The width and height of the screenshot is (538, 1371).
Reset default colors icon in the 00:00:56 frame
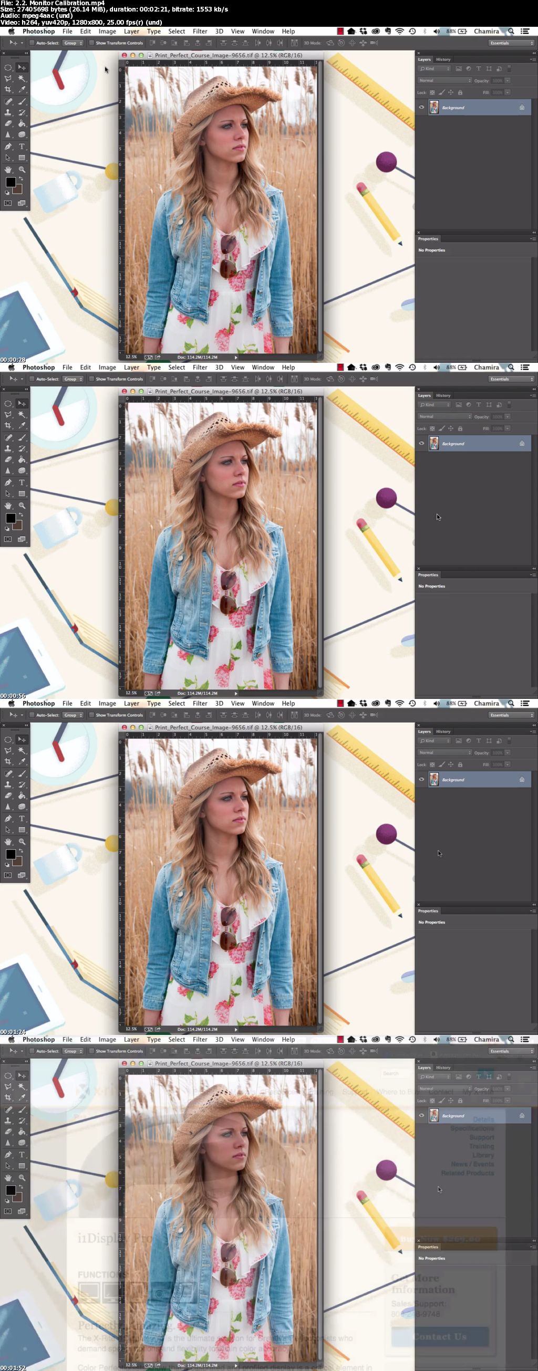tap(7, 529)
